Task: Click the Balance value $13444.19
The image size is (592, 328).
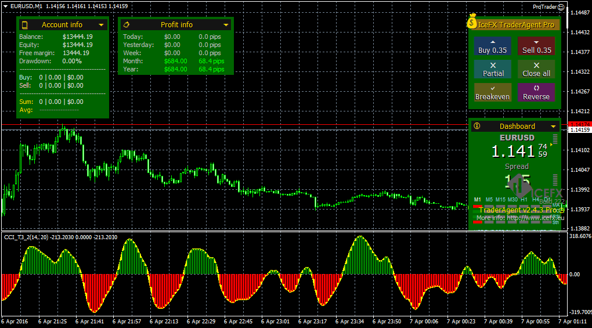Action: pyautogui.click(x=77, y=37)
